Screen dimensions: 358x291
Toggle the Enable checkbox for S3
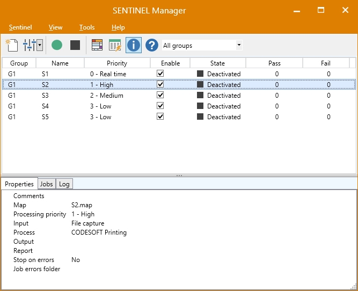160,95
